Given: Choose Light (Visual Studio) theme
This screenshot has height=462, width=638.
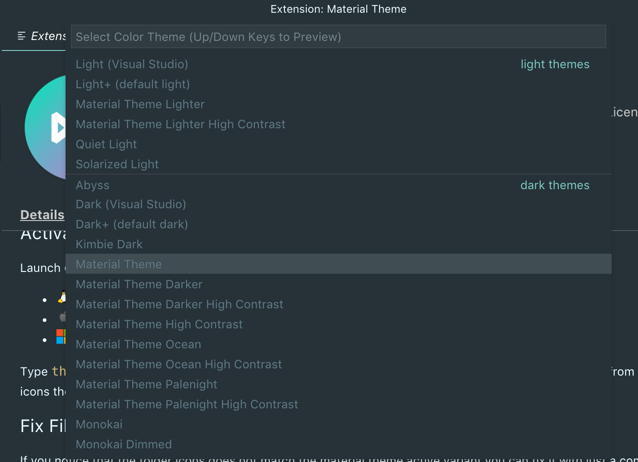Looking at the screenshot, I should pos(132,64).
